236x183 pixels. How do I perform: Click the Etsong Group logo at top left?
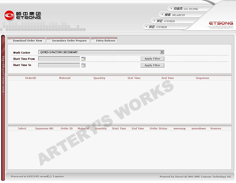23,15
